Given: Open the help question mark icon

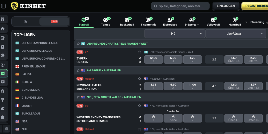Looking at the screenshot, I should pos(7,129).
